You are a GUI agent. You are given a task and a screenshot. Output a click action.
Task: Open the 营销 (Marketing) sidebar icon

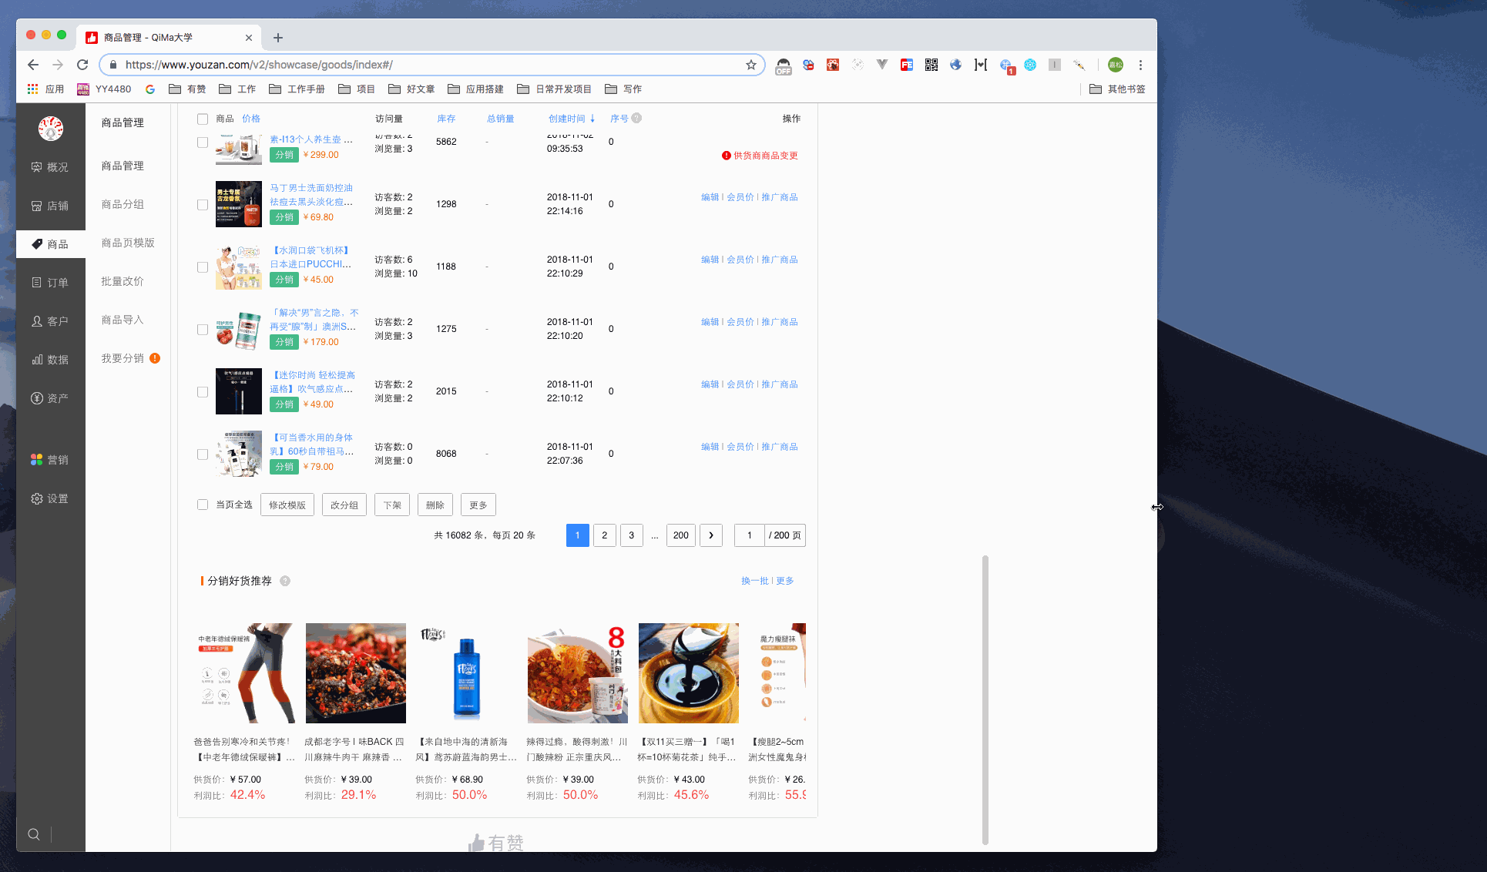point(50,459)
